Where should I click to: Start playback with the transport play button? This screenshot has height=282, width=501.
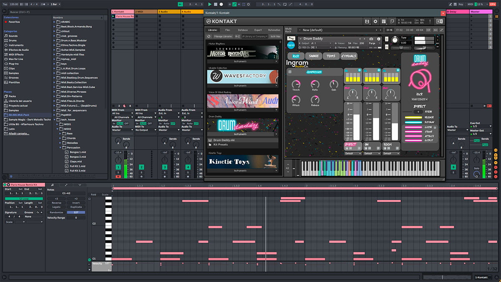click(x=210, y=4)
